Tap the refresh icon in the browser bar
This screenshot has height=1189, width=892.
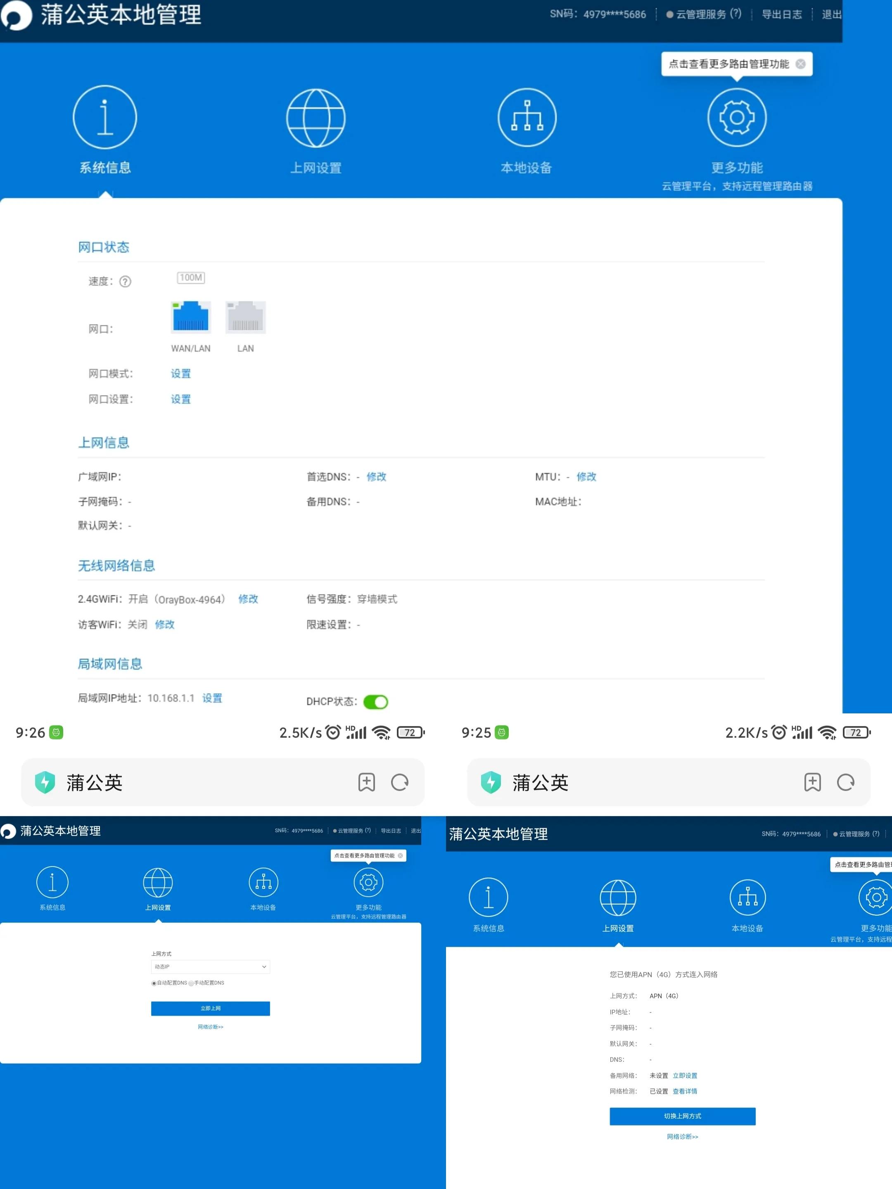click(x=400, y=783)
